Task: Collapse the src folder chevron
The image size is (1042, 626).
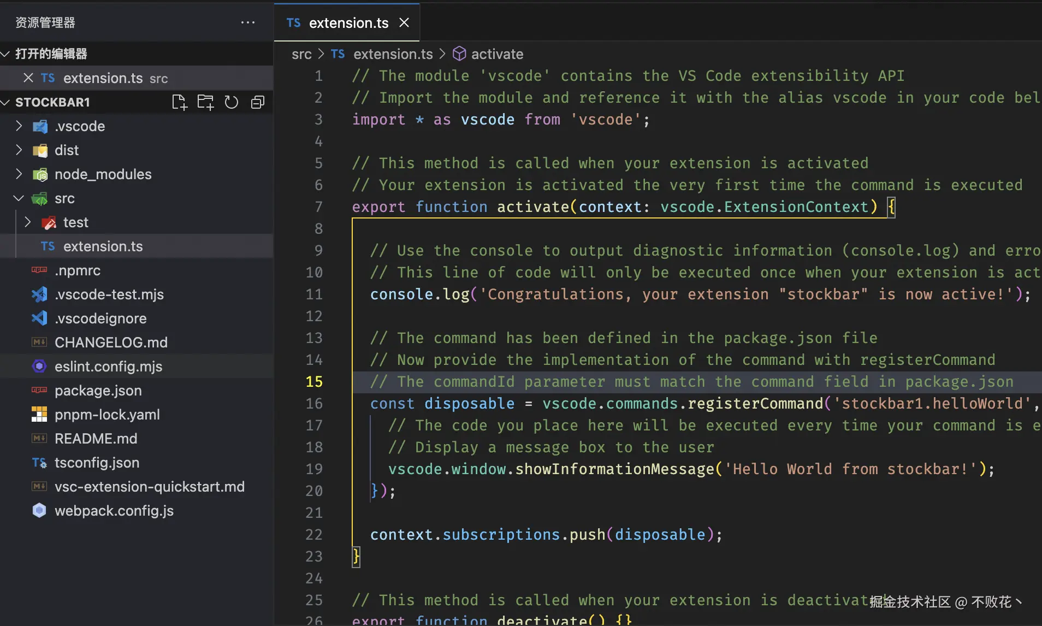Action: click(19, 198)
